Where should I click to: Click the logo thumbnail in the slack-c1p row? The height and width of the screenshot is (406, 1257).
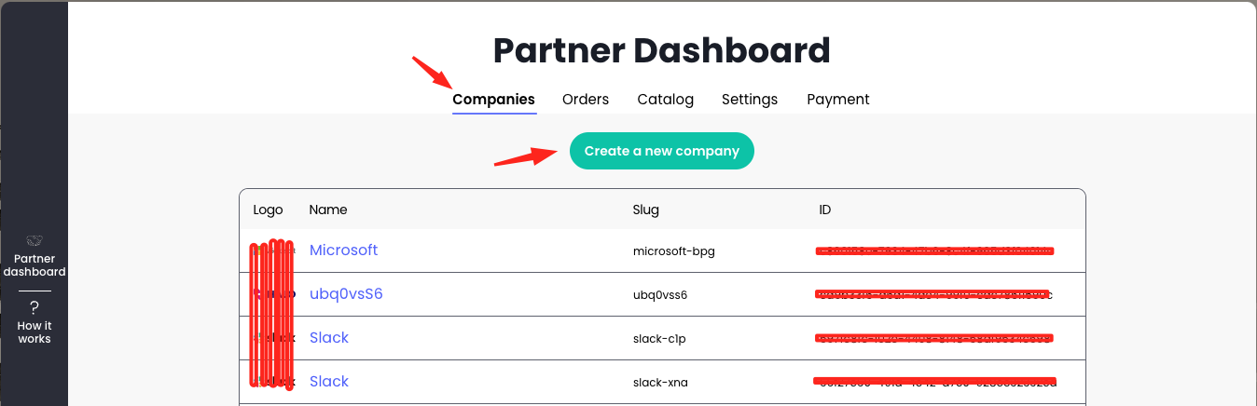[272, 337]
